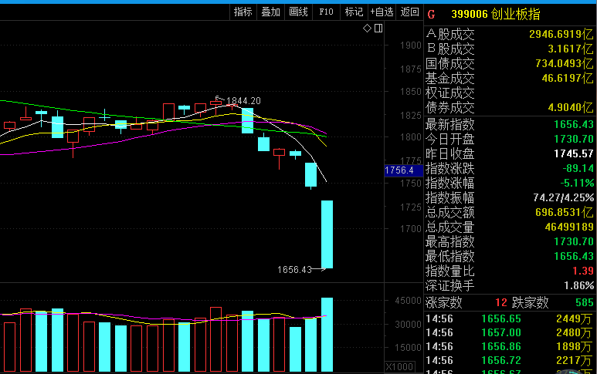Click the 国债成交 value 734.0493亿
This screenshot has width=597, height=374.
(565, 63)
